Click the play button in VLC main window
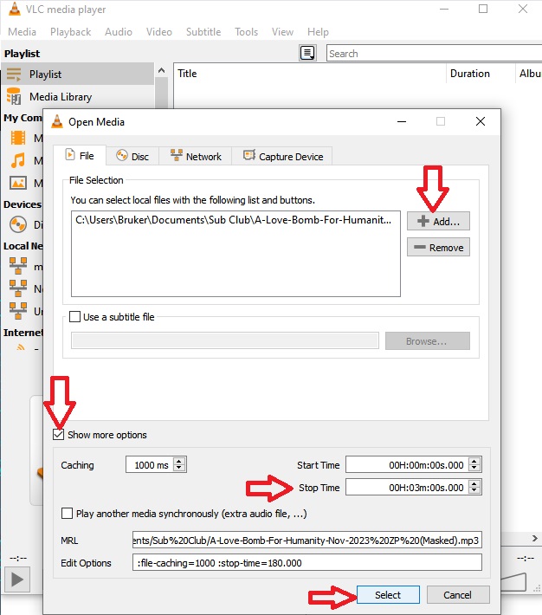This screenshot has height=615, width=542. coord(17,579)
